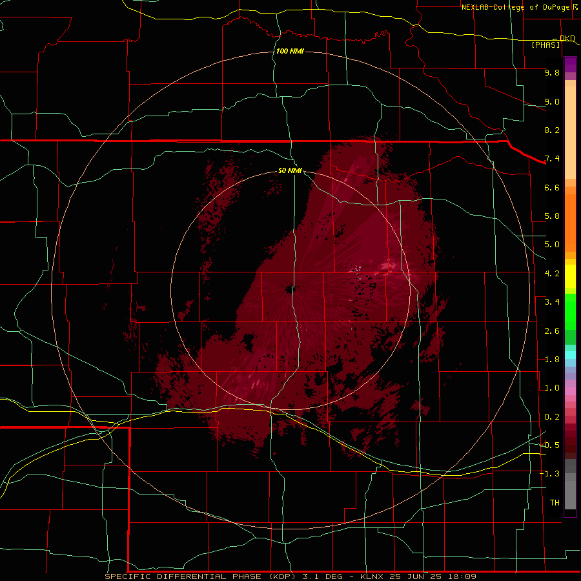Click the -1.3 value on the color scale
581x581 pixels.
point(549,474)
